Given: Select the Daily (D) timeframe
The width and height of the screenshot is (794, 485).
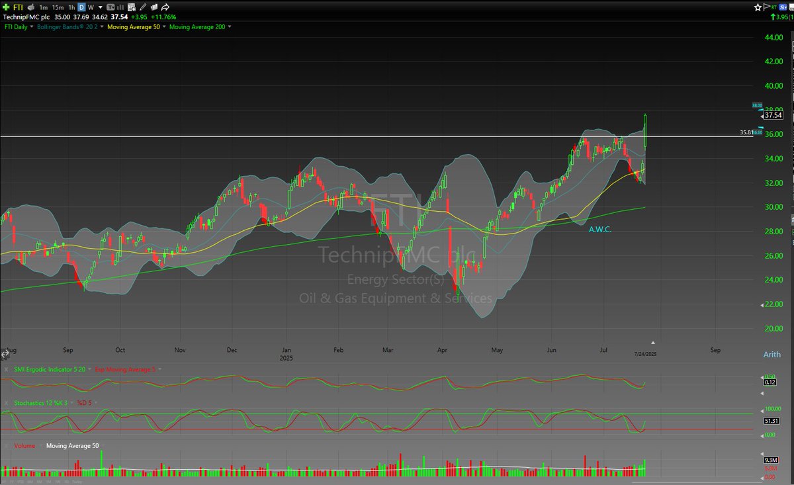Looking at the screenshot, I should 81,7.
